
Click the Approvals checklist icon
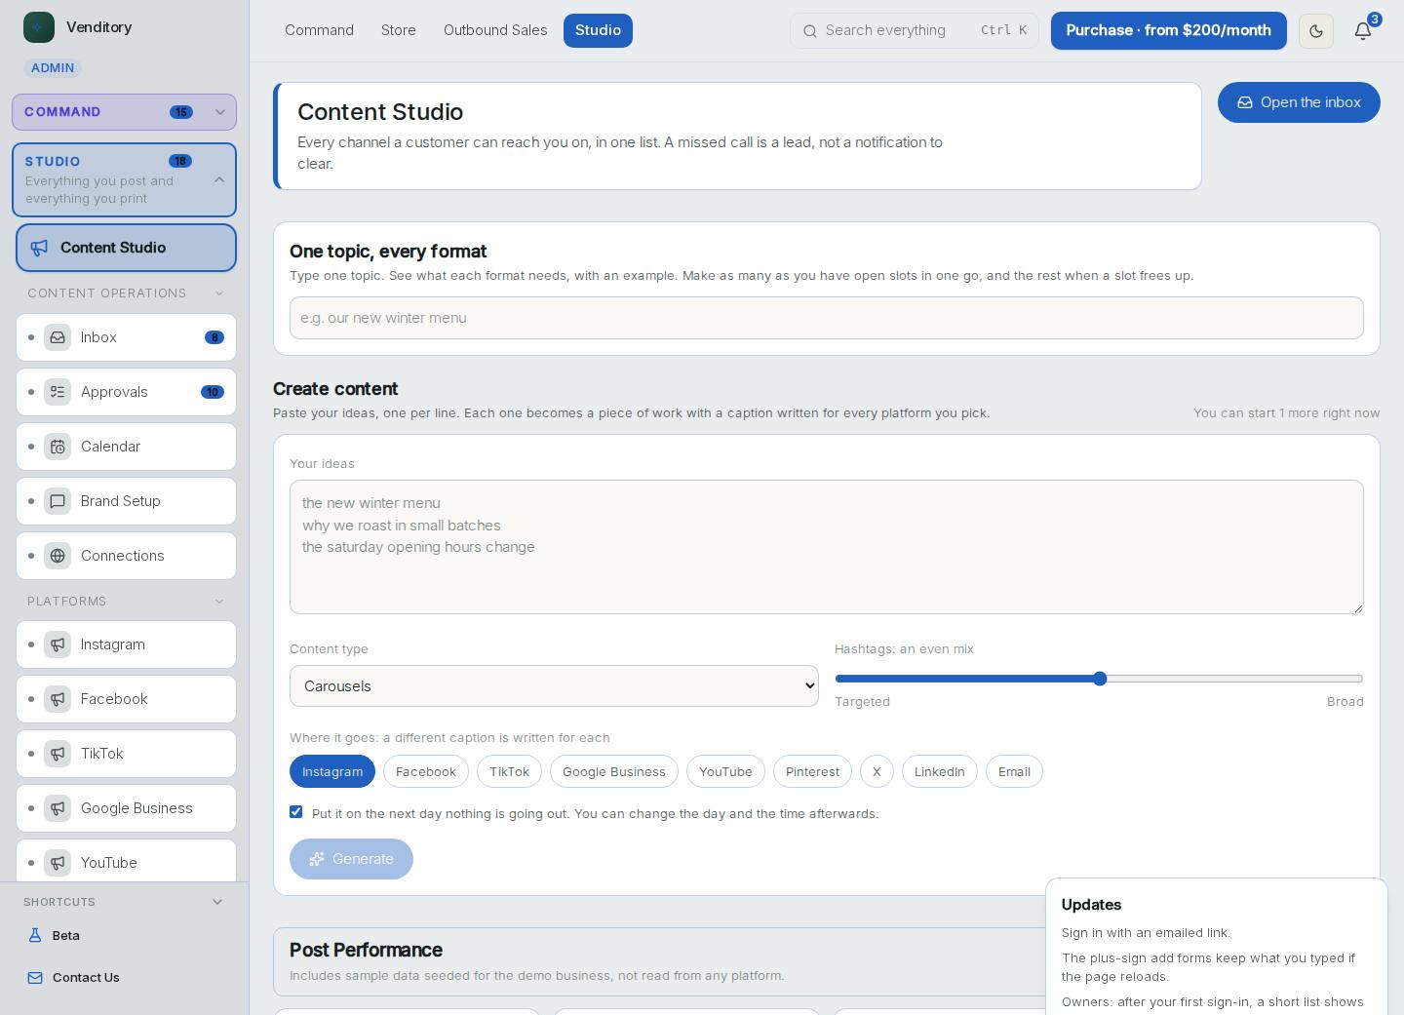coord(58,392)
